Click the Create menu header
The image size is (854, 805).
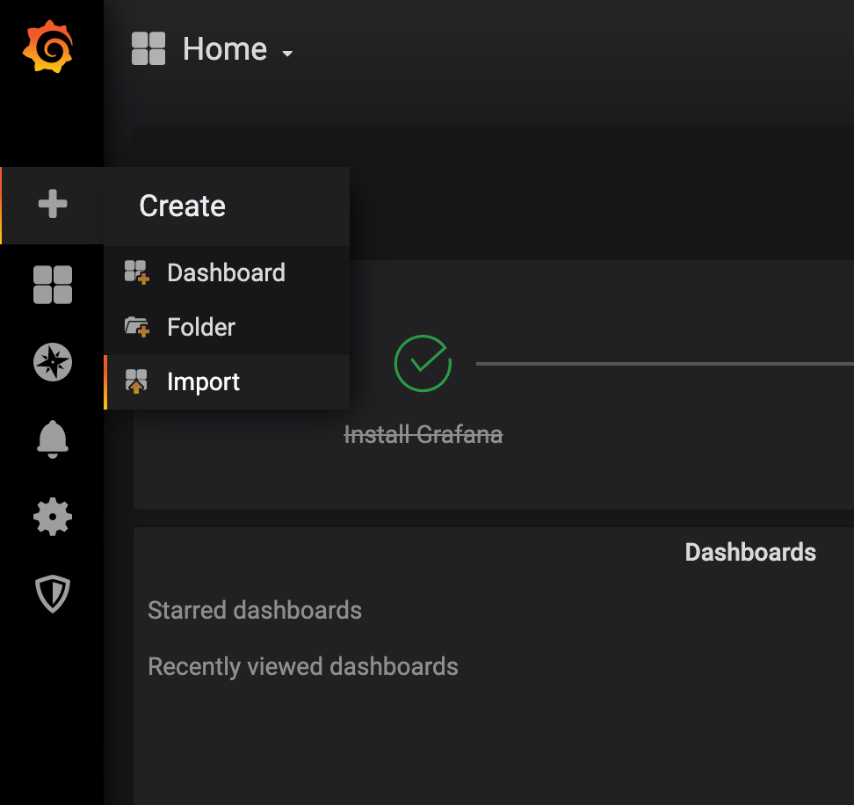(183, 206)
